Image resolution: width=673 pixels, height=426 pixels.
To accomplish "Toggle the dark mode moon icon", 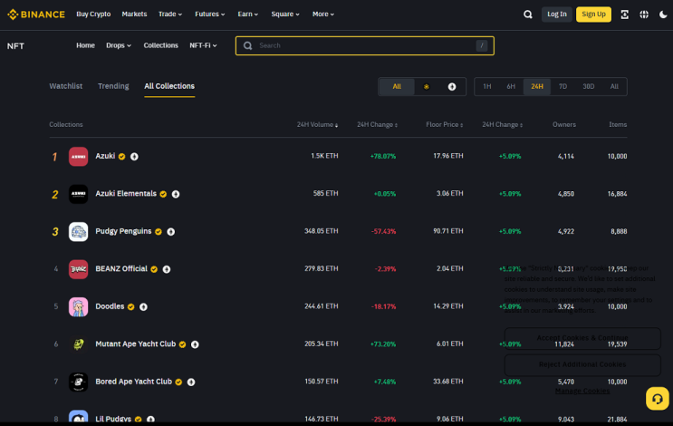I will pos(663,15).
